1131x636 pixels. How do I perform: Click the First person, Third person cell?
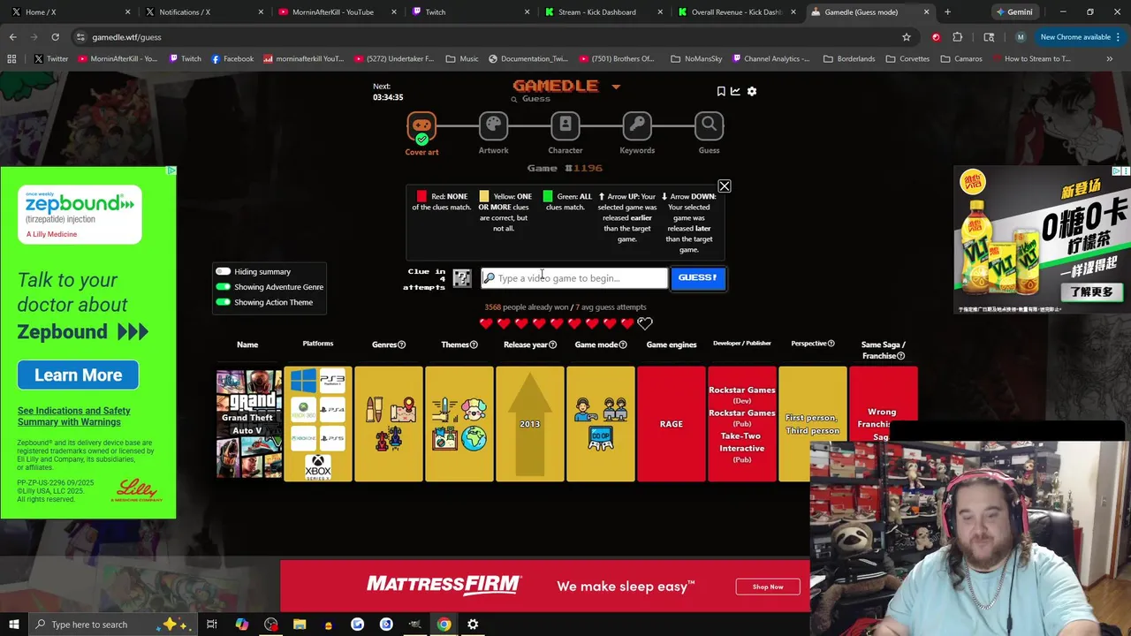point(812,424)
